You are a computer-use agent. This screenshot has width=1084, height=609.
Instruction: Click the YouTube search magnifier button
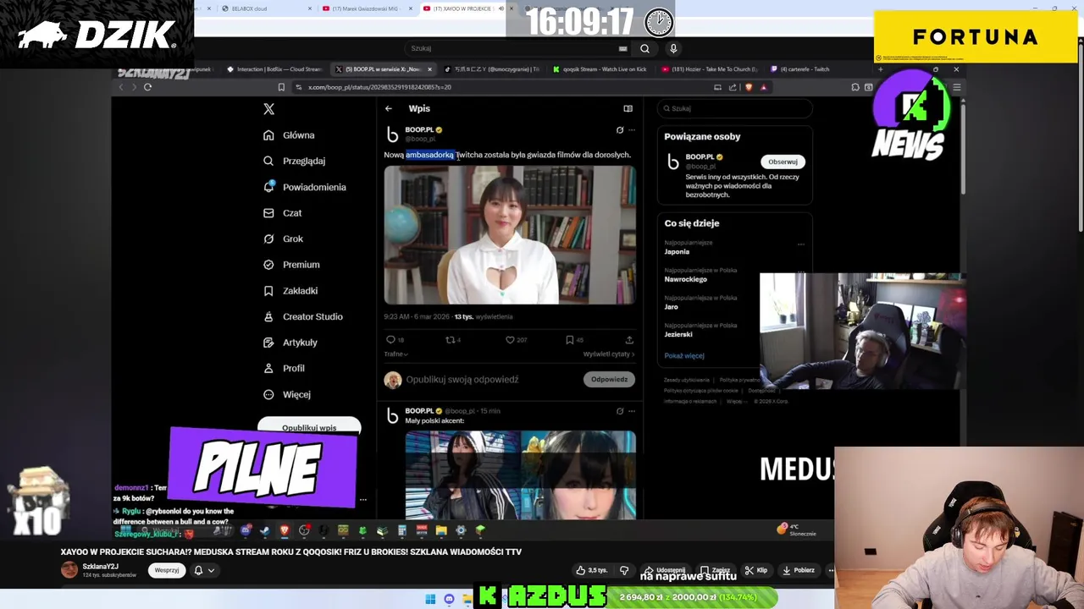pos(644,48)
